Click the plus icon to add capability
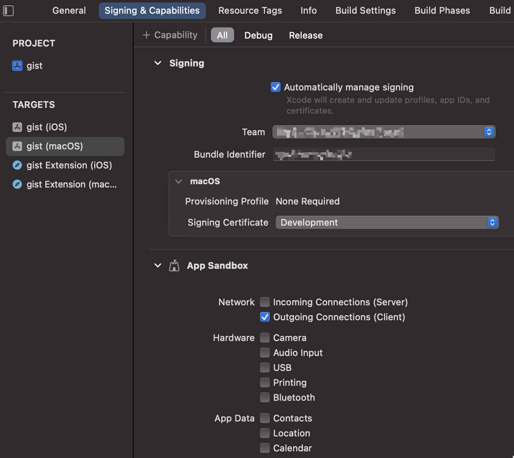514x458 pixels. click(x=146, y=35)
